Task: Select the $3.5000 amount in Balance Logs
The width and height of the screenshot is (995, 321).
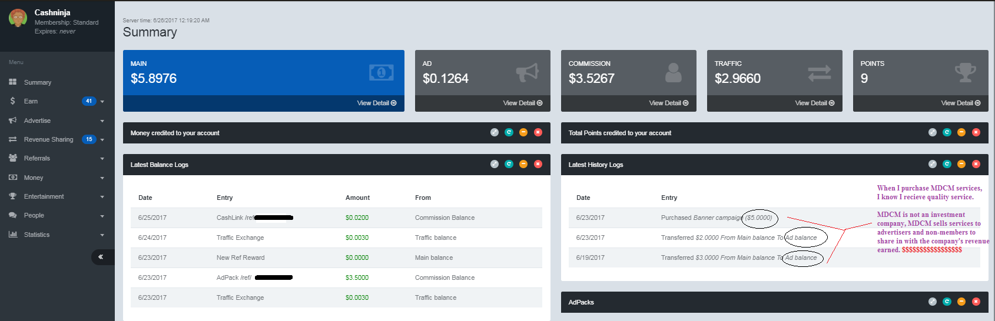Action: [x=357, y=277]
